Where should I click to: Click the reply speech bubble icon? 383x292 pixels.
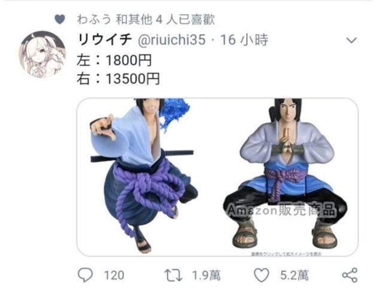(x=85, y=275)
